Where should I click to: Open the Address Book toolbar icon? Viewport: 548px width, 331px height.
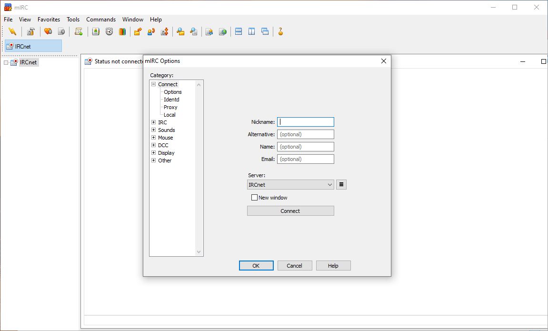[x=96, y=31]
